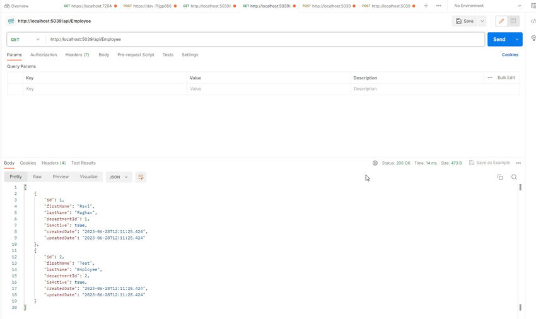
Task: Show the response Headers (4) tab
Action: point(54,163)
